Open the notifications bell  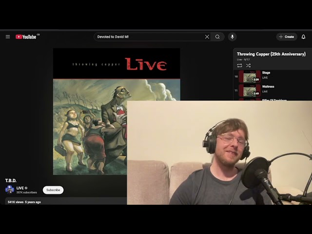point(303,37)
